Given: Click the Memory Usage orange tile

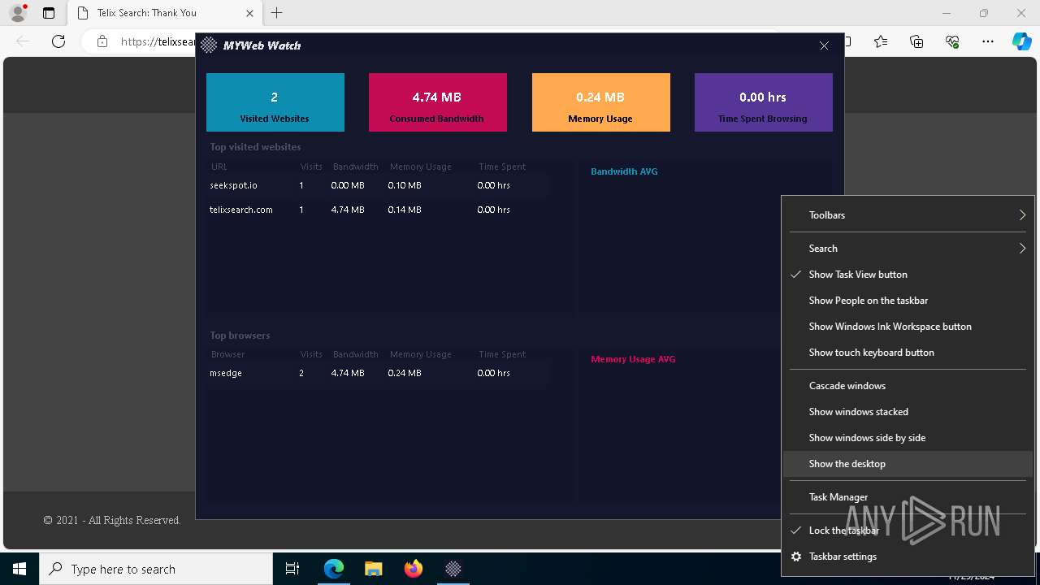Looking at the screenshot, I should pos(601,102).
